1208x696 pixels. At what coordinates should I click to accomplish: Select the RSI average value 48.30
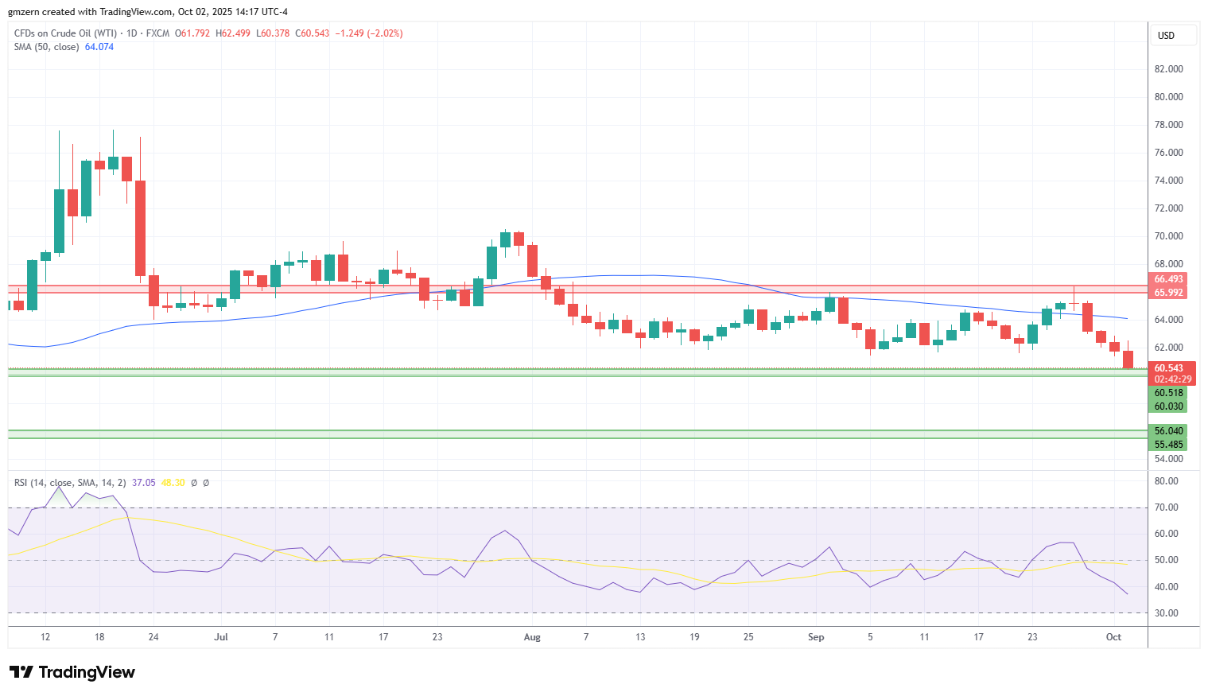click(173, 483)
